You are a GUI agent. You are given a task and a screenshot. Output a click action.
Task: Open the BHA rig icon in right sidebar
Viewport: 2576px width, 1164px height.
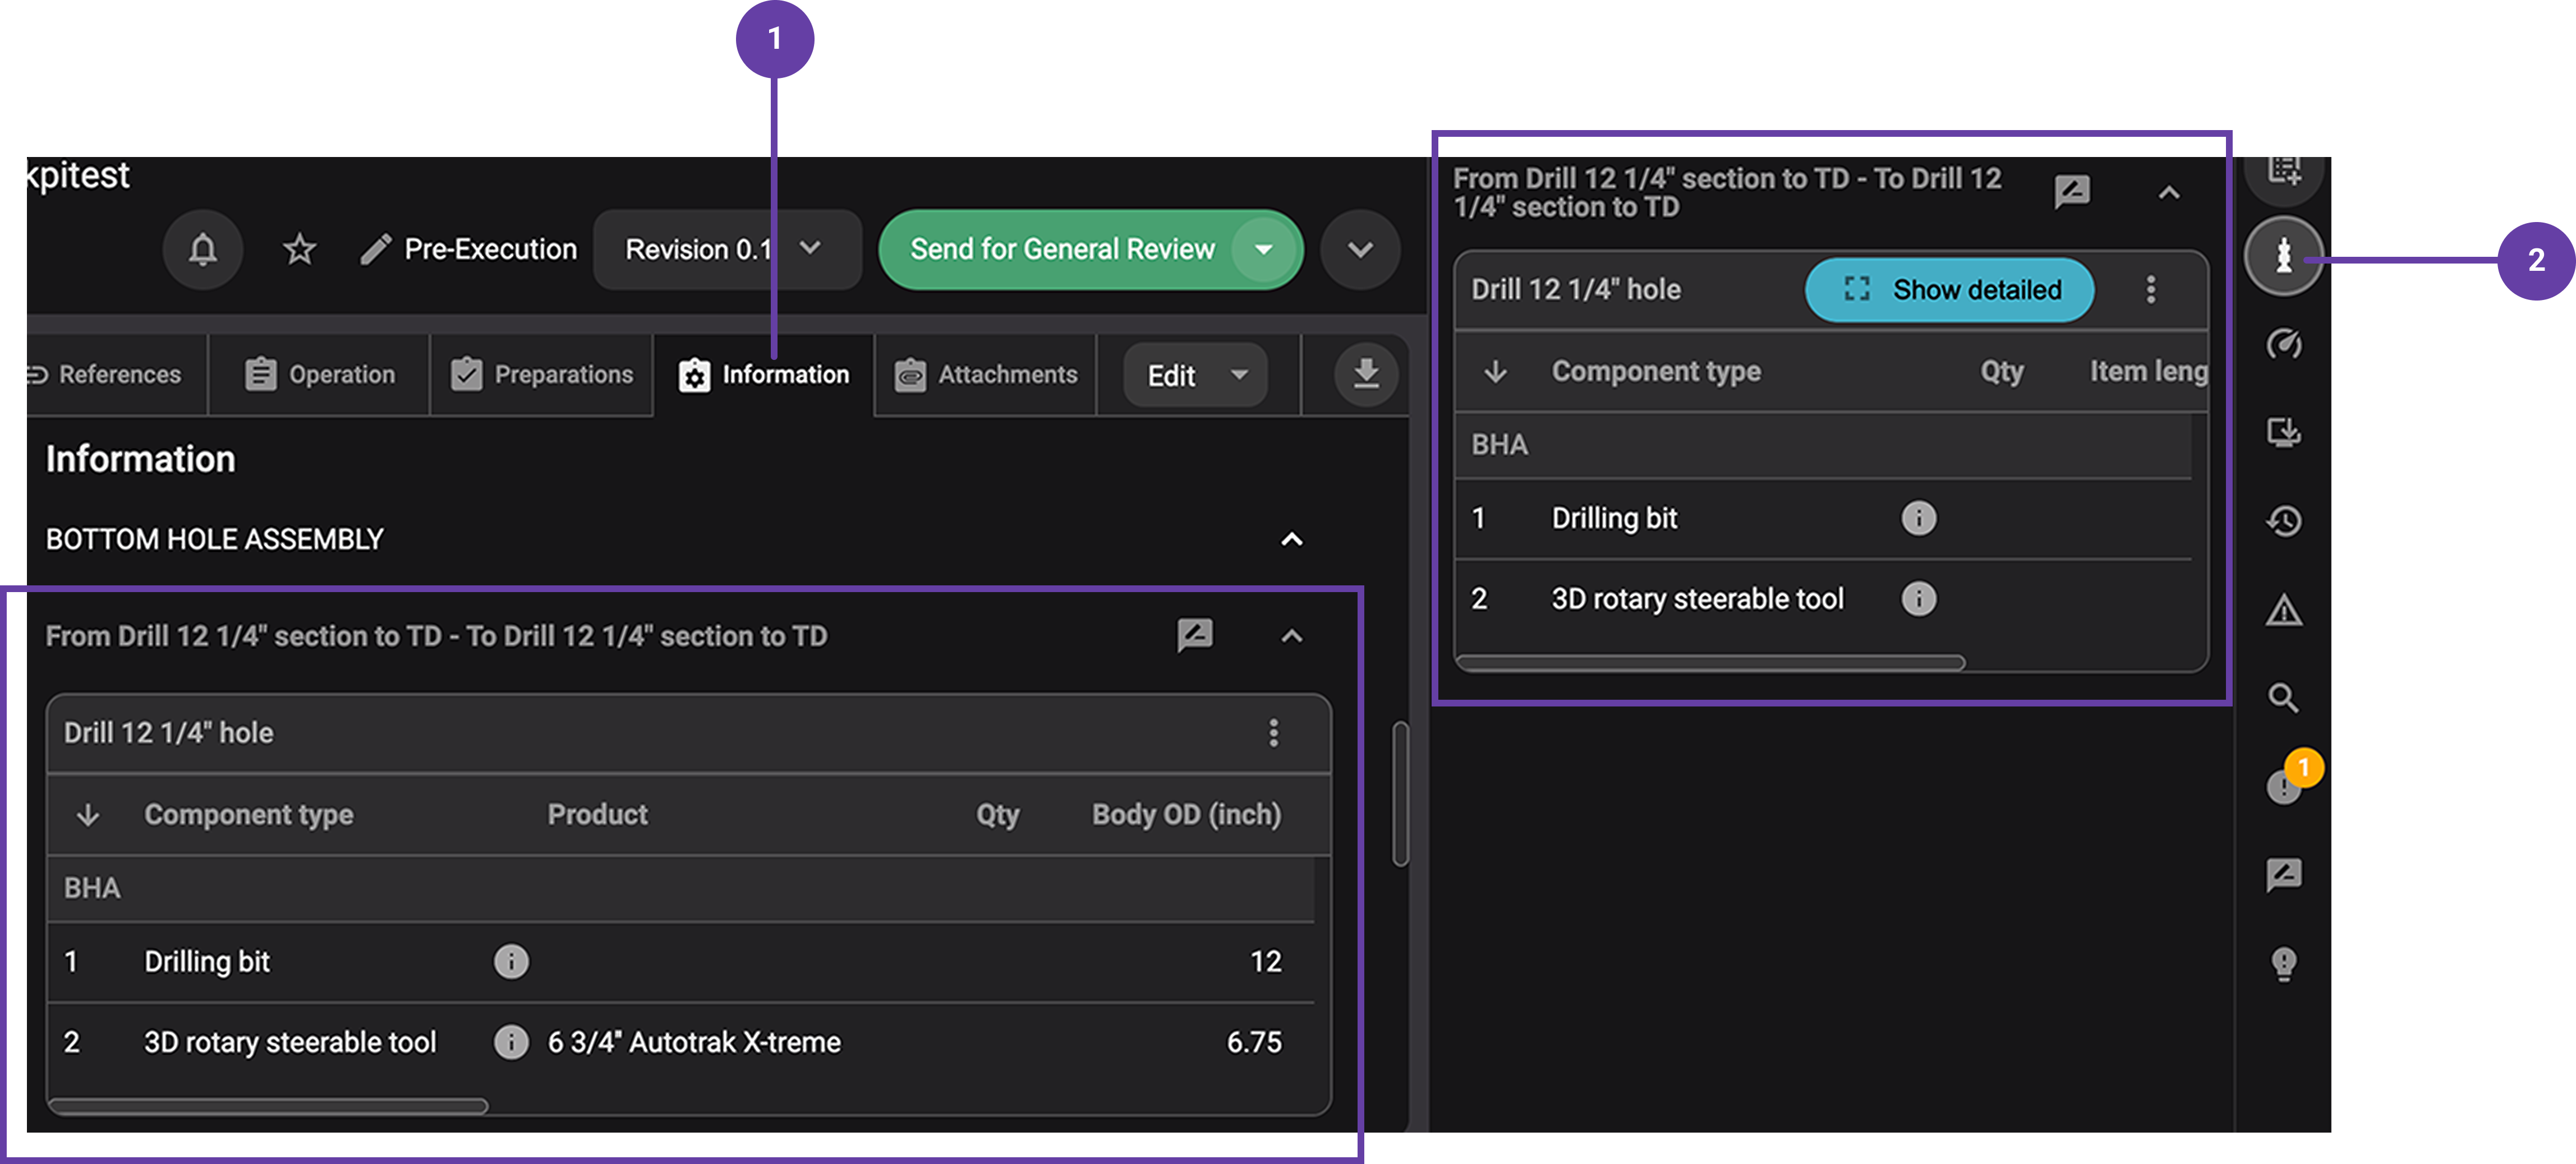[2283, 256]
